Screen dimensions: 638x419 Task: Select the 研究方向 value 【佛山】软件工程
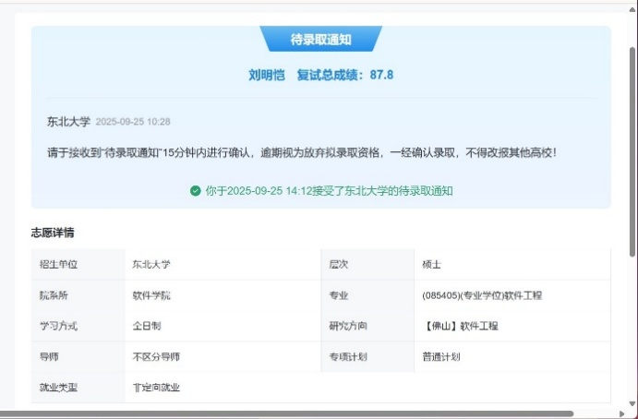click(463, 326)
